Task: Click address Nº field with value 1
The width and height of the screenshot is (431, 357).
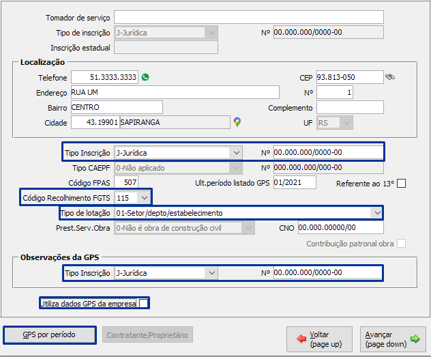Action: click(335, 92)
